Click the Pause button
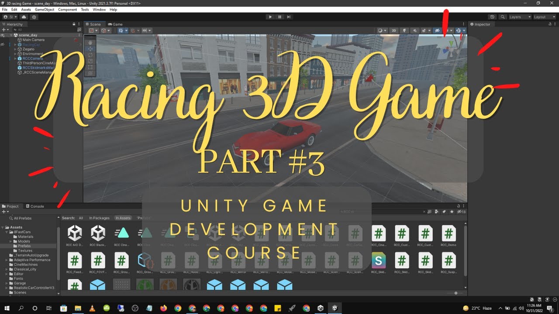559x314 pixels. pos(279,17)
